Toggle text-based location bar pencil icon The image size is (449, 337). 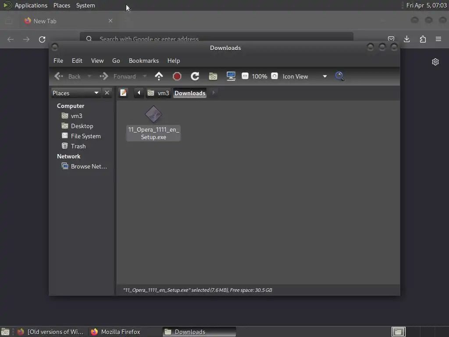(x=123, y=93)
